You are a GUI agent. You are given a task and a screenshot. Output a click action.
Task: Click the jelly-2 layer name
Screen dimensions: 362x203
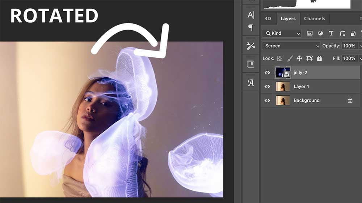(300, 73)
